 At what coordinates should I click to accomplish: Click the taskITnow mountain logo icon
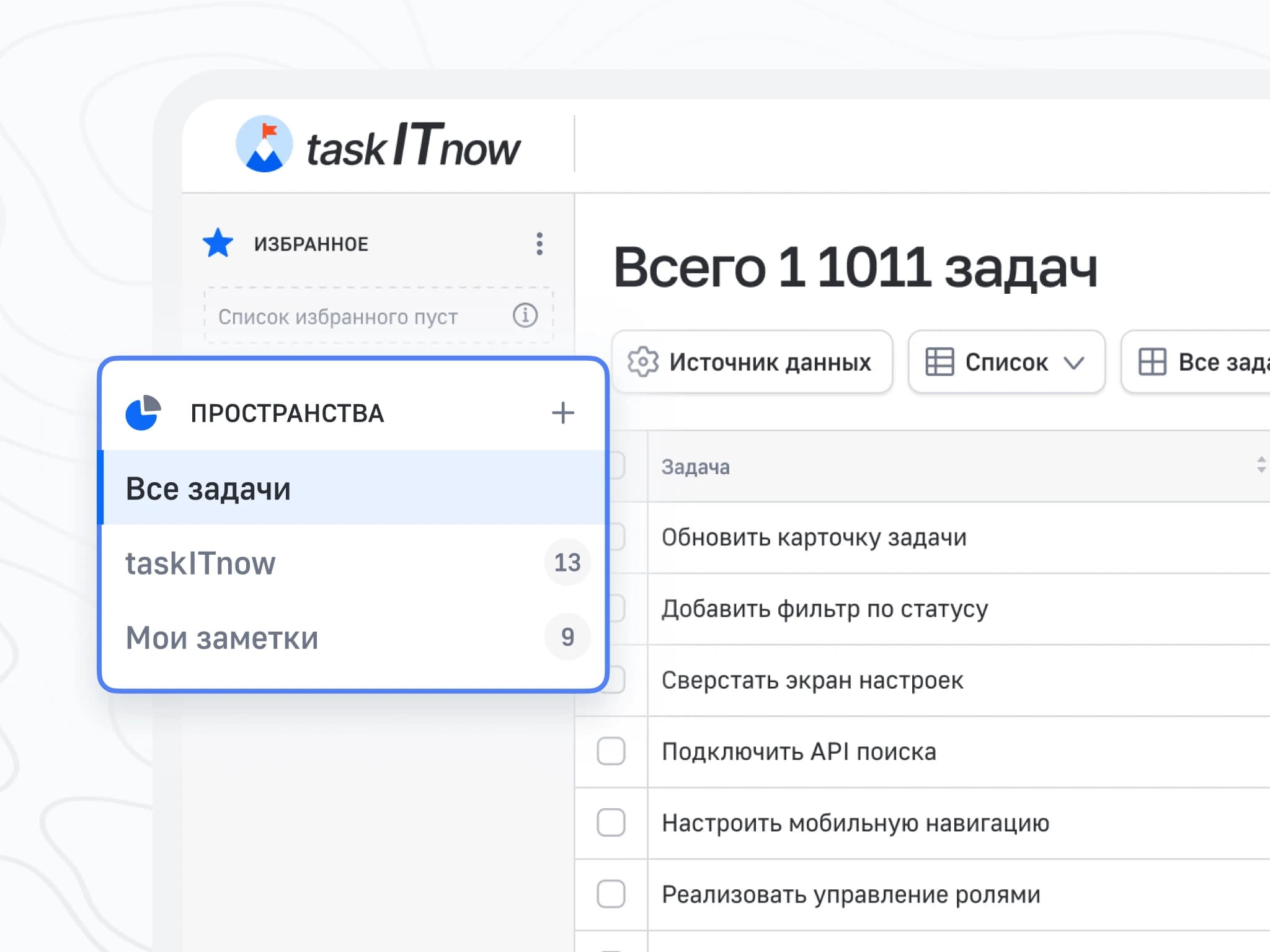[264, 144]
